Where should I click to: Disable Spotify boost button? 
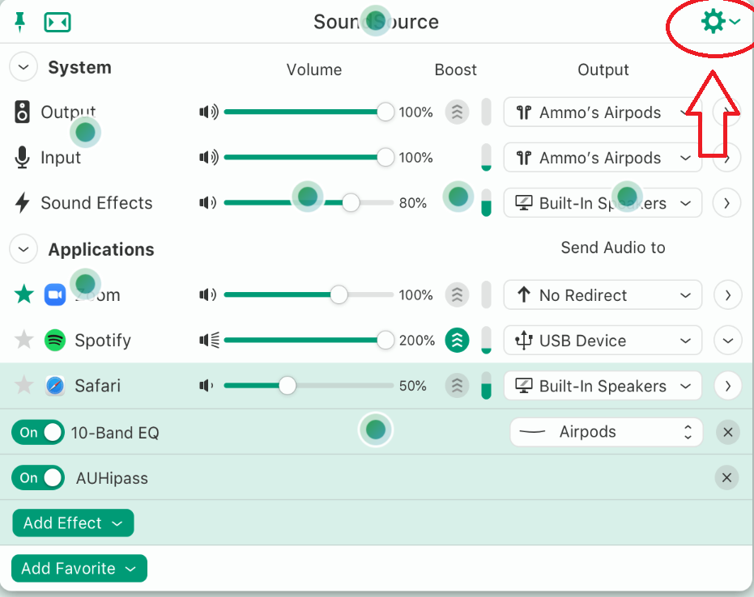coord(457,340)
